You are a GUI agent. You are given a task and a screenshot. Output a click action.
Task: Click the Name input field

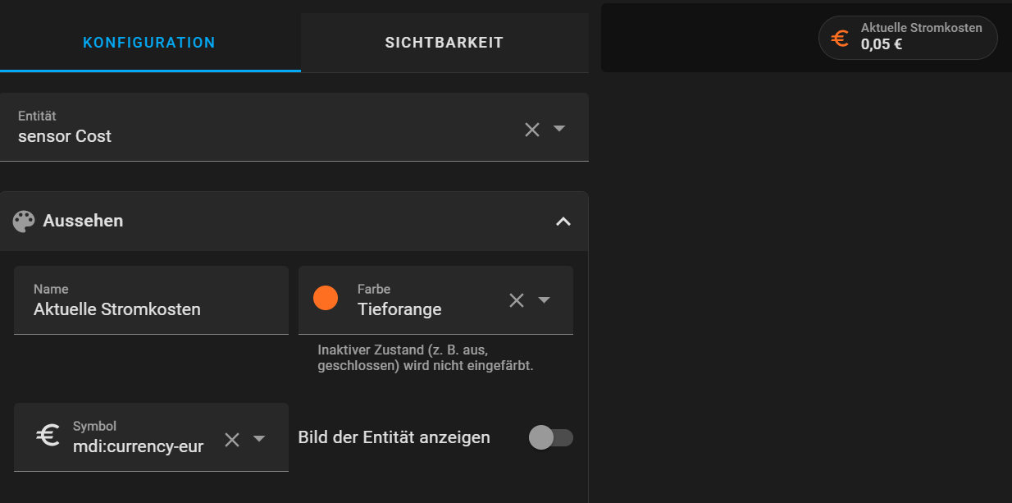151,309
